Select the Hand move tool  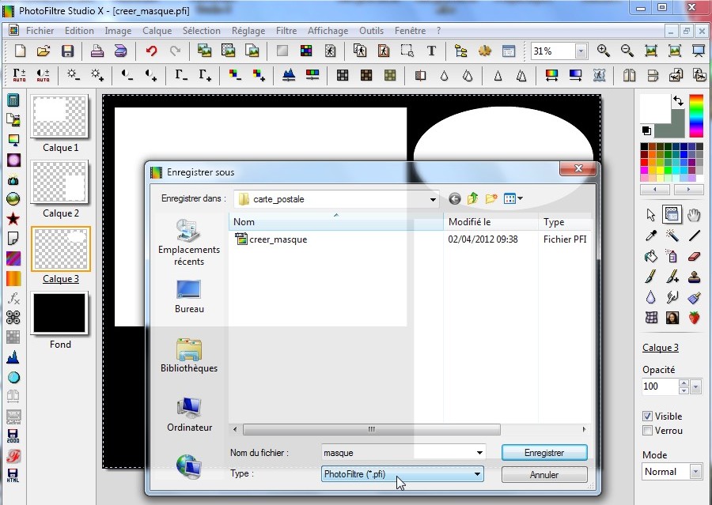pos(693,215)
